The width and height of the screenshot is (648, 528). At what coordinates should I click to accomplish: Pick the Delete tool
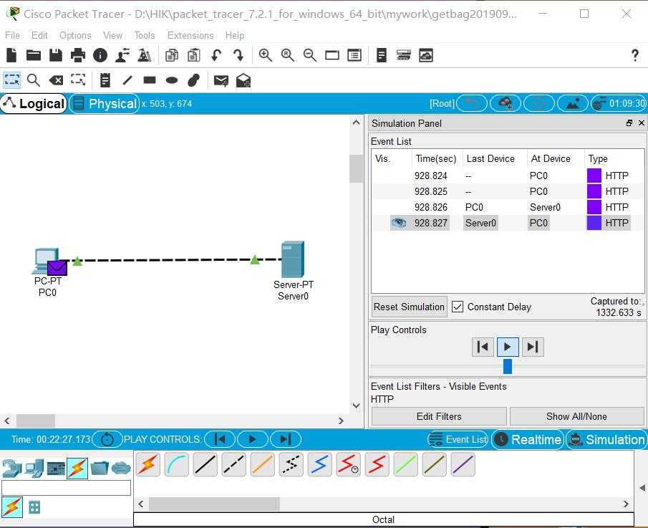[56, 80]
